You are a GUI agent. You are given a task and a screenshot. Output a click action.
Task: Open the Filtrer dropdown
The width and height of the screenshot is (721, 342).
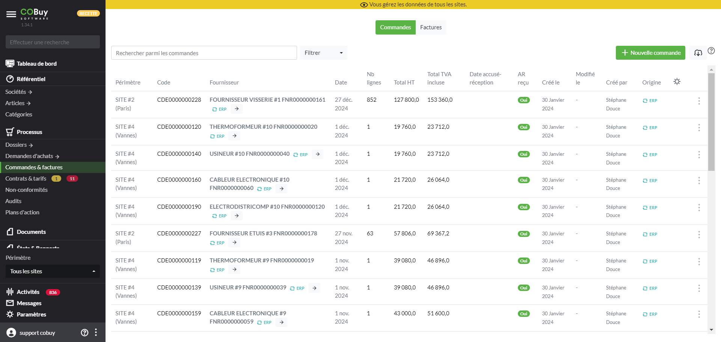point(323,53)
